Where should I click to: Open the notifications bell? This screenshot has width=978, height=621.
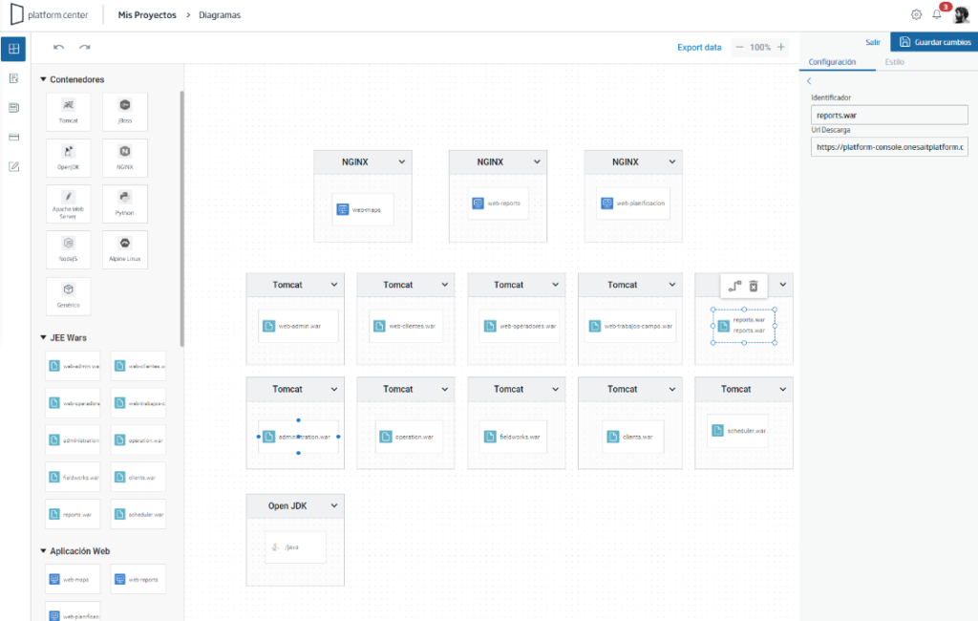[937, 14]
